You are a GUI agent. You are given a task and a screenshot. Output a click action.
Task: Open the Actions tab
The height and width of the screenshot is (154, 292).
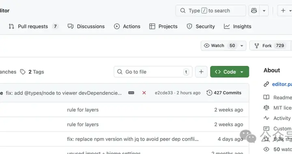point(127,26)
